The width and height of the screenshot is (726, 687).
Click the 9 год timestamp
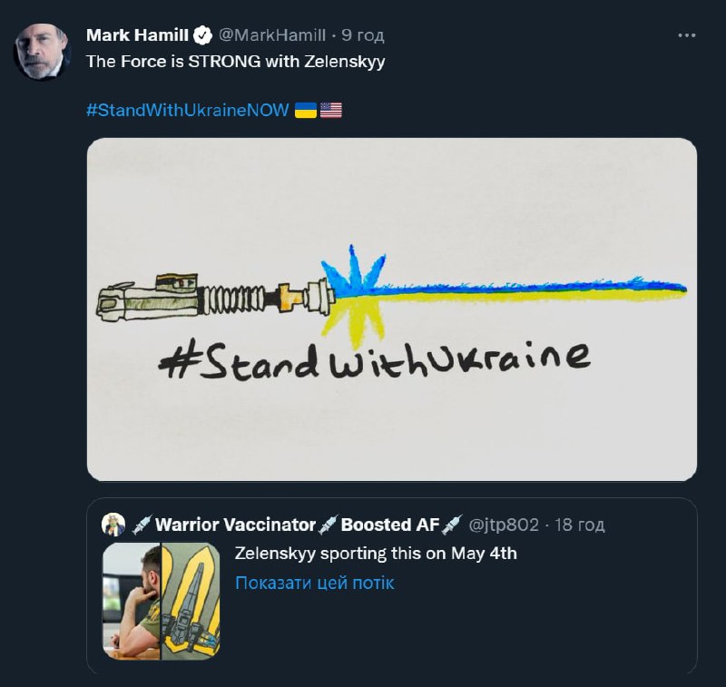[x=362, y=35]
